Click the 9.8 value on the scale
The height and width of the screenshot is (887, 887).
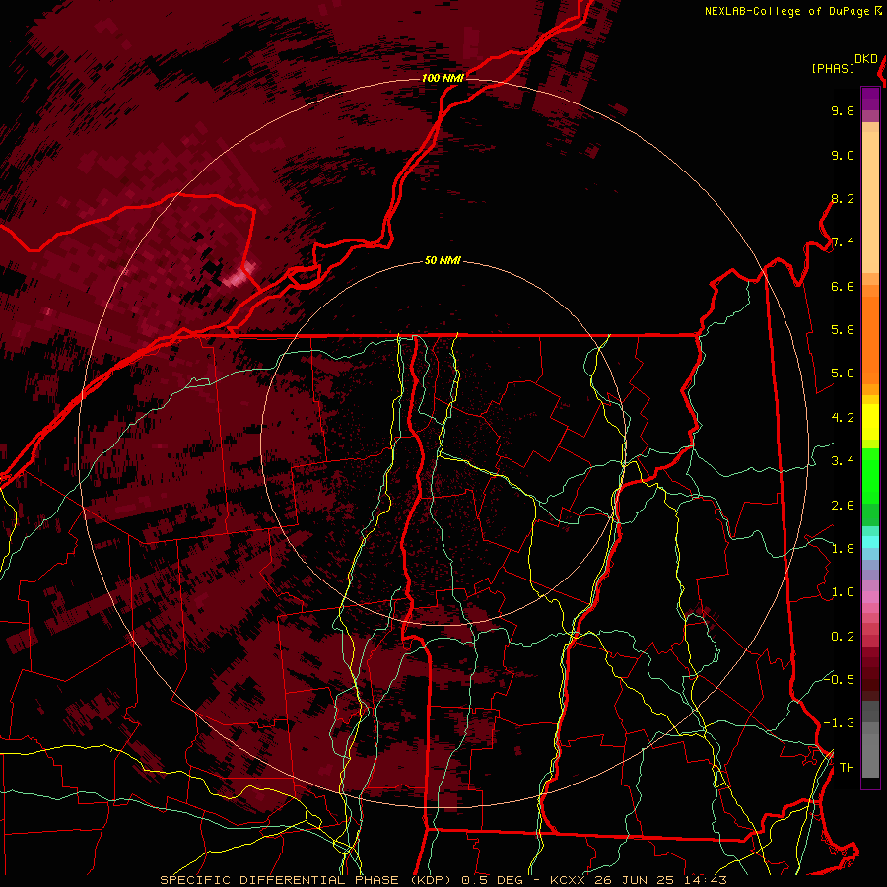(843, 111)
